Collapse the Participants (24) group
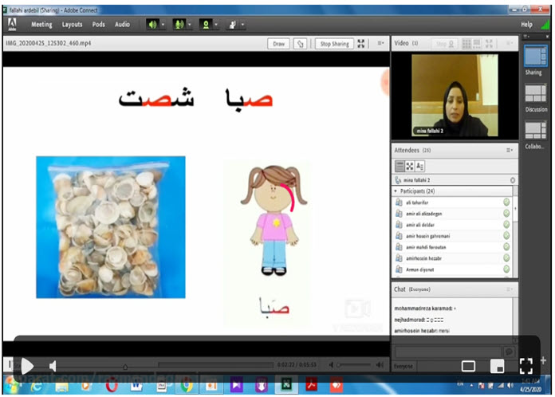 396,191
